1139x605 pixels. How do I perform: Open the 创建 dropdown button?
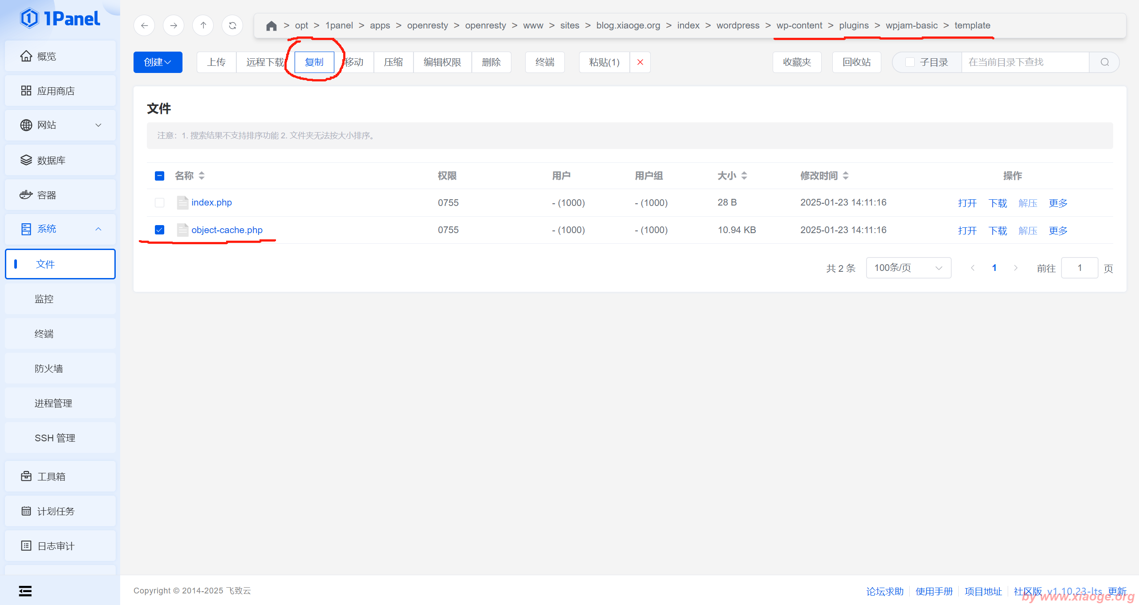coord(158,62)
